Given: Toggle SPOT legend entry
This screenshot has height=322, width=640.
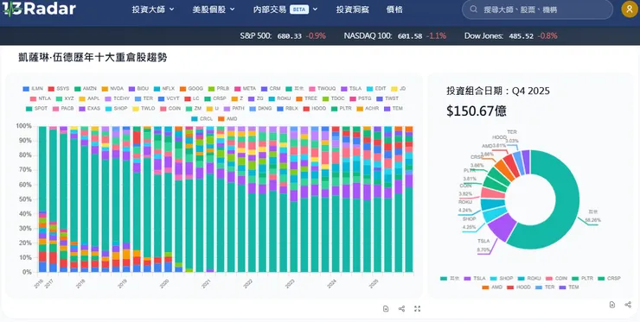Looking at the screenshot, I should coord(36,109).
